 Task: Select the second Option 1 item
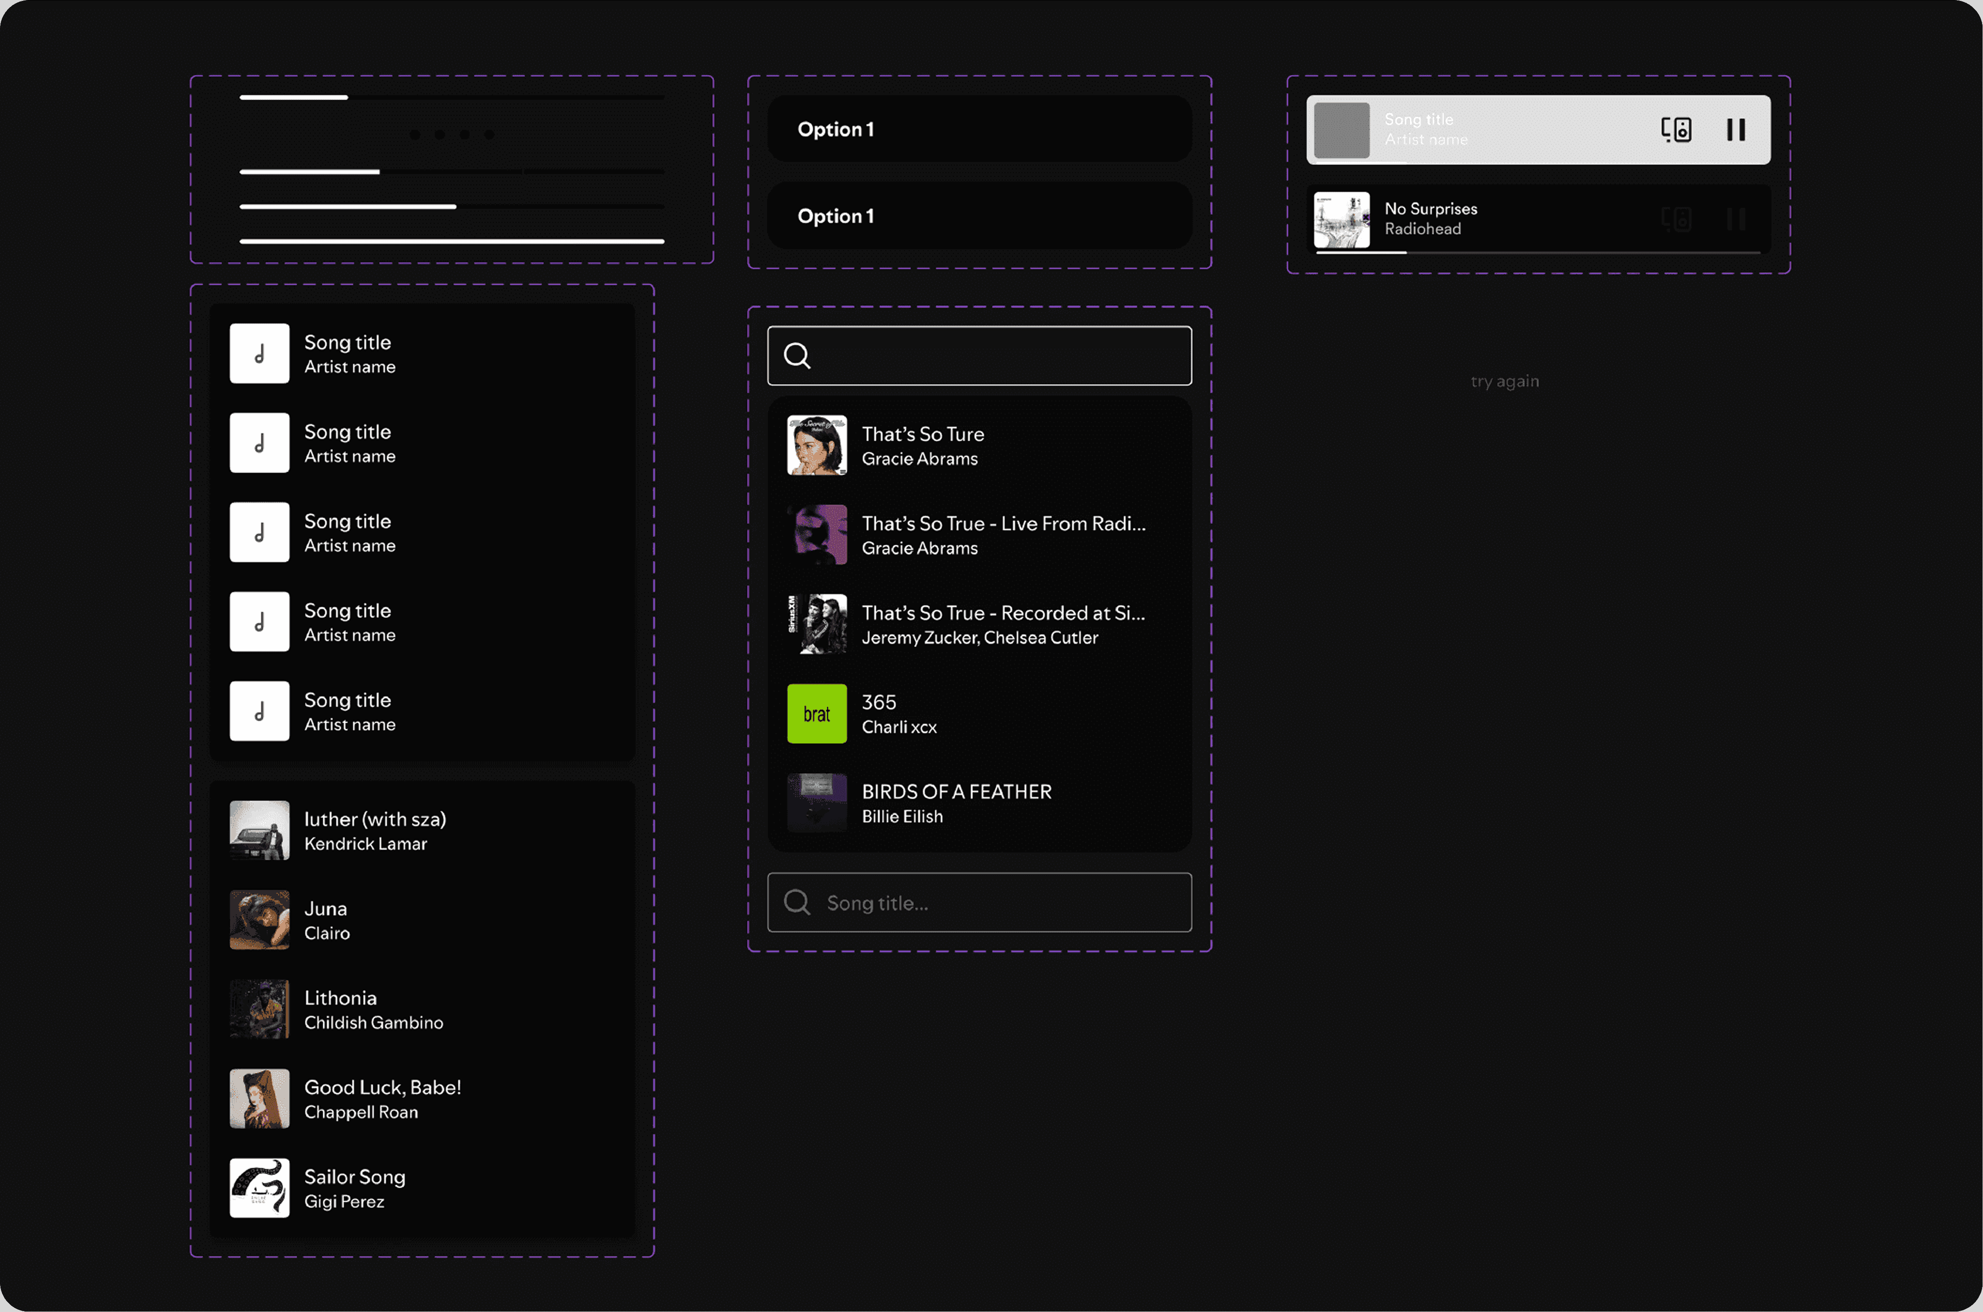pyautogui.click(x=978, y=216)
